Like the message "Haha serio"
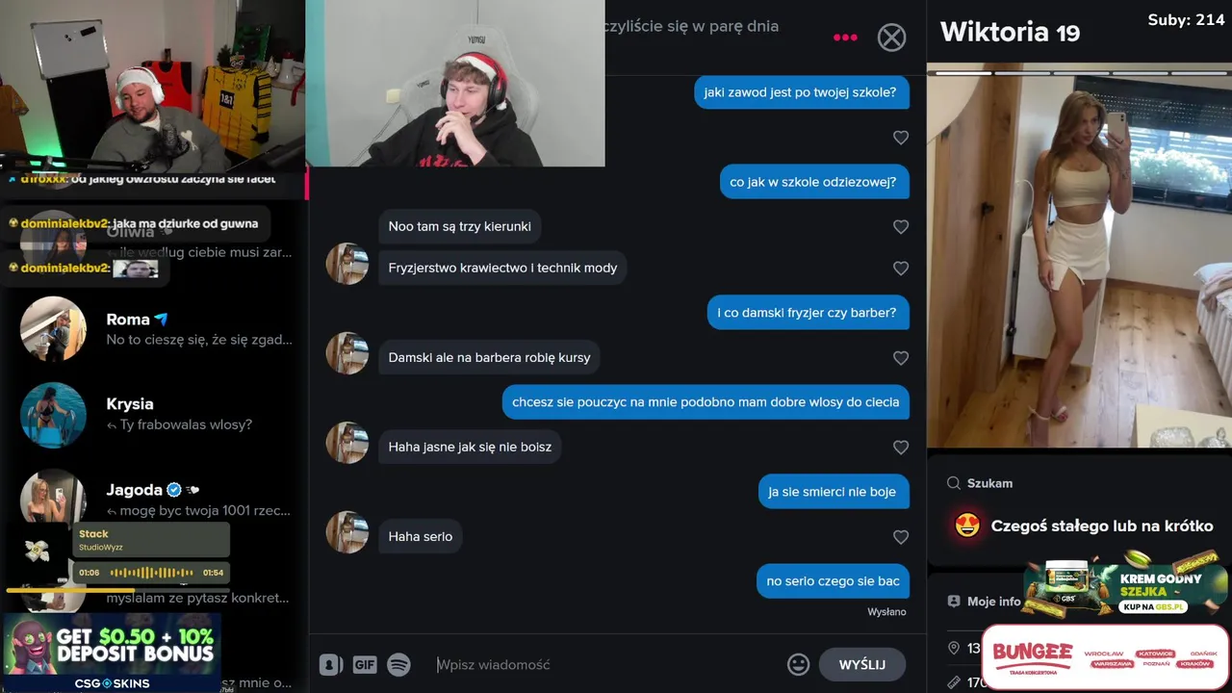 [901, 537]
